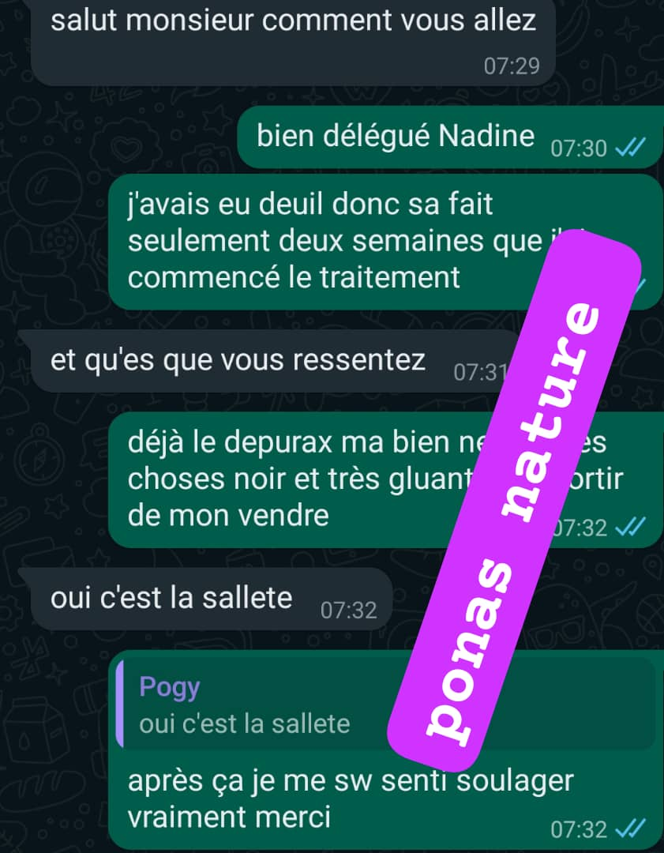
Task: Open quoted reply from Pogy
Action: pyautogui.click(x=385, y=705)
